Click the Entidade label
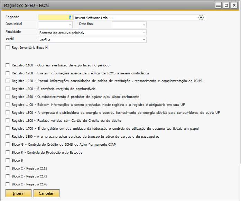The width and height of the screenshot is (241, 201). click(x=12, y=17)
